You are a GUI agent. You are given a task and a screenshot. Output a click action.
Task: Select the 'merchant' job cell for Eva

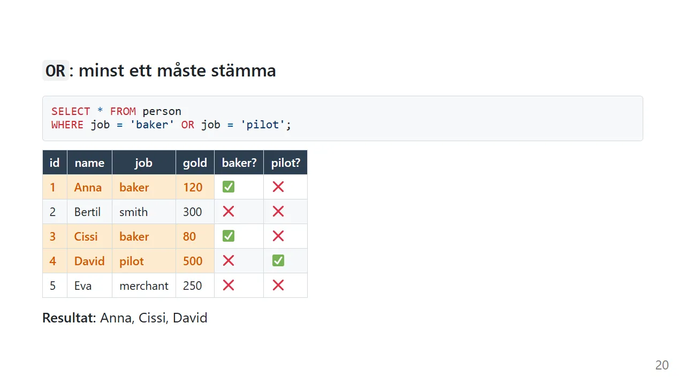(x=144, y=286)
